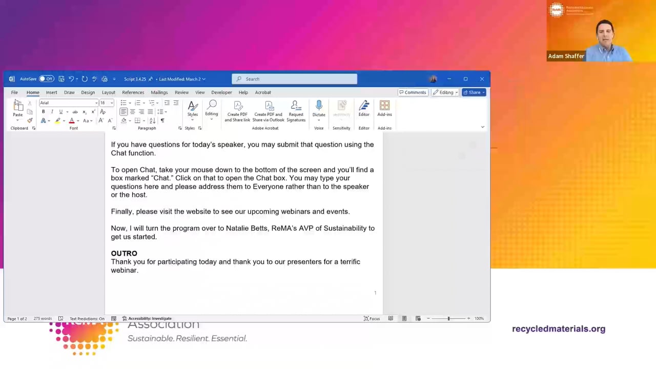Screen dimensions: 656x369
Task: Click the decrease indent icon
Action: pos(167,103)
